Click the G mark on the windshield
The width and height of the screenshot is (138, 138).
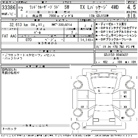pyautogui.click(x=99, y=91)
